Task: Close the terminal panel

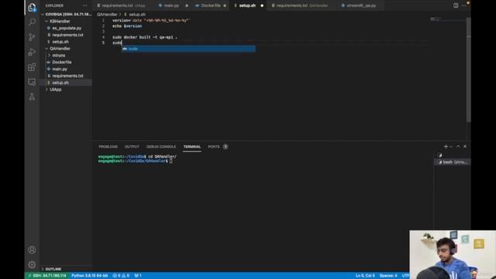Action: [465, 146]
